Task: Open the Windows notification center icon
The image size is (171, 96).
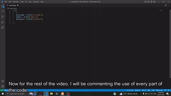Action: (x=168, y=94)
